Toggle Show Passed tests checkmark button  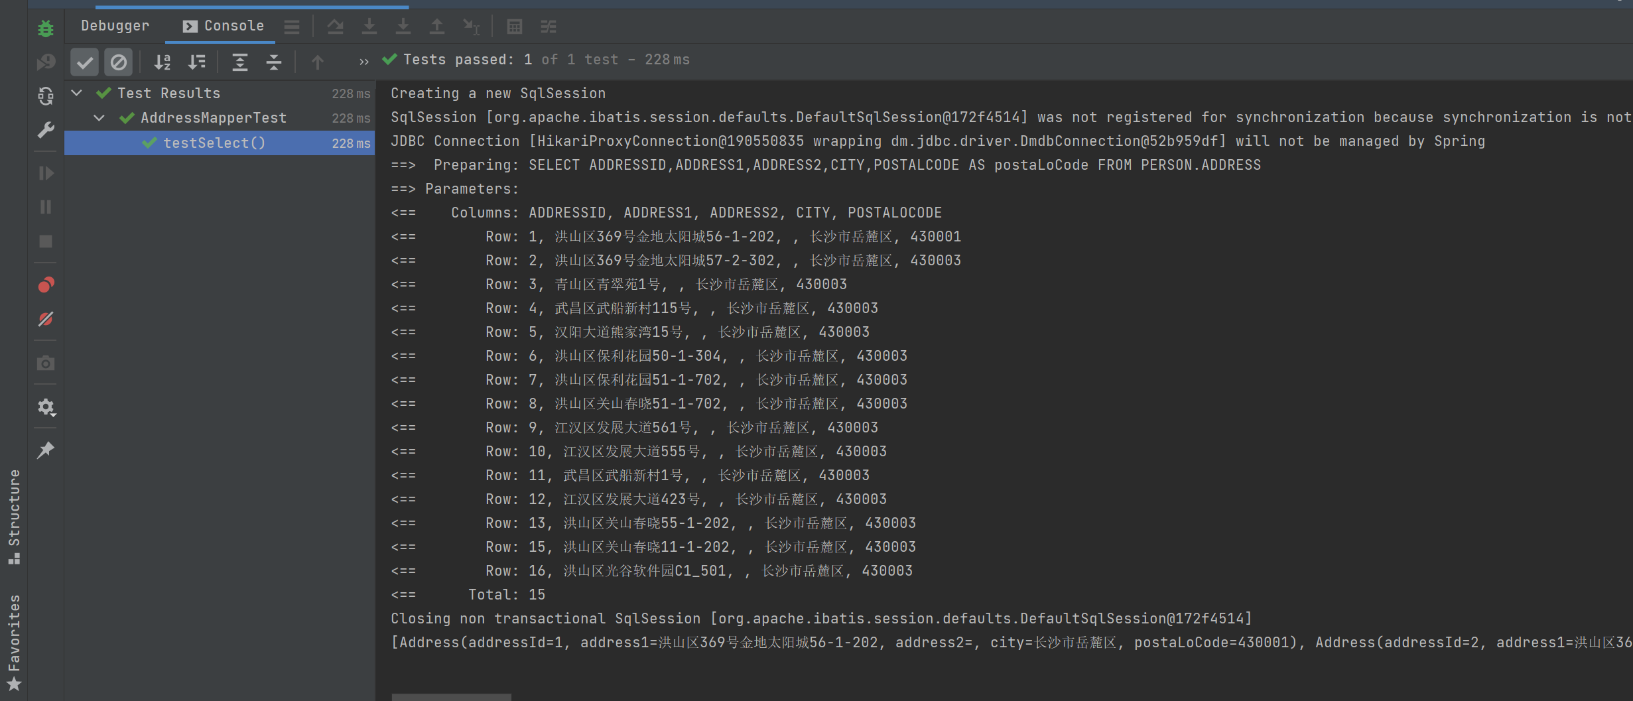[x=84, y=62]
